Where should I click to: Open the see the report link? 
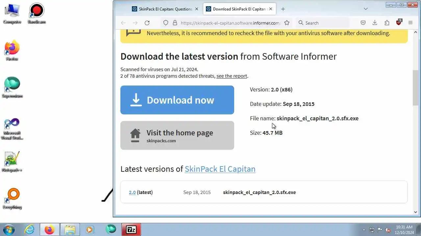tap(232, 76)
